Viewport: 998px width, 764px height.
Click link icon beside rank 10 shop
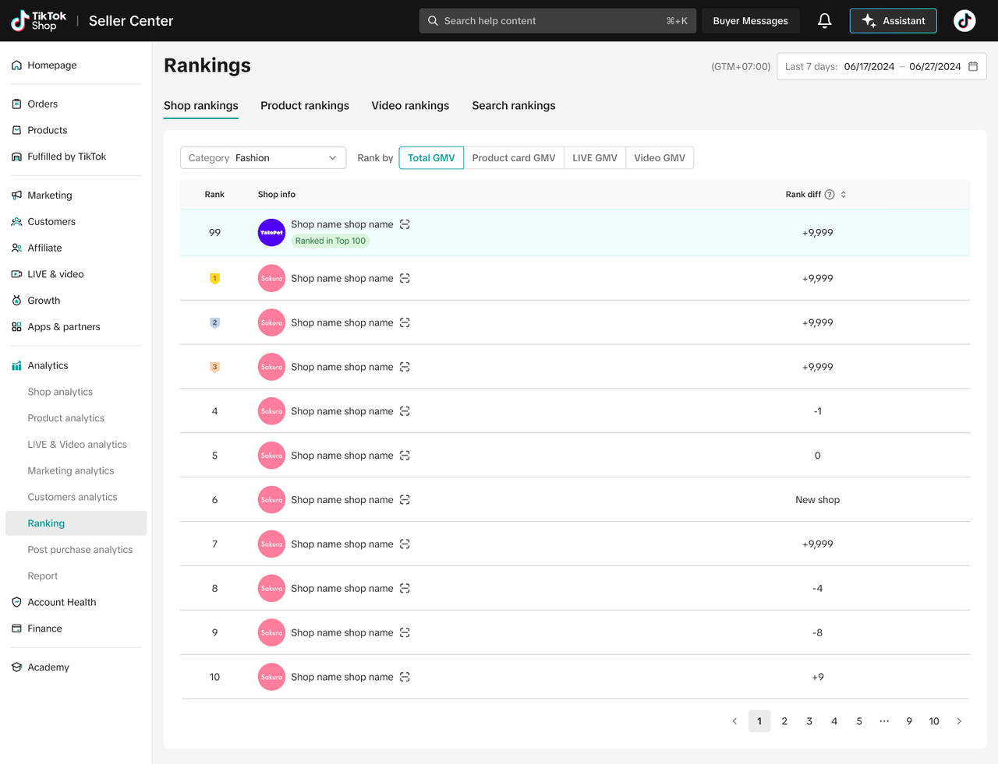click(x=405, y=677)
